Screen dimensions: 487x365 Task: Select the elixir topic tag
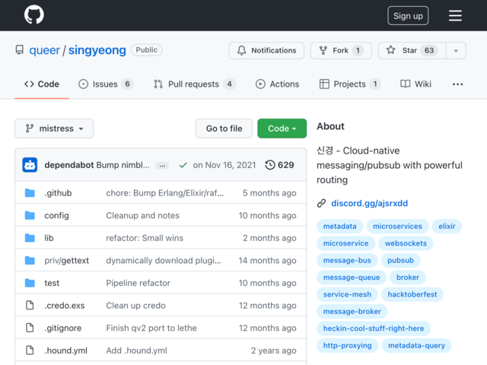[447, 227]
